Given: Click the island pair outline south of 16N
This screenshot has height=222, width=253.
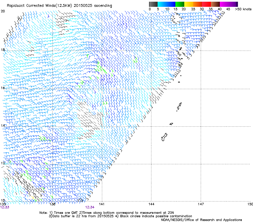Looking at the screenshot, I should point(179,107).
